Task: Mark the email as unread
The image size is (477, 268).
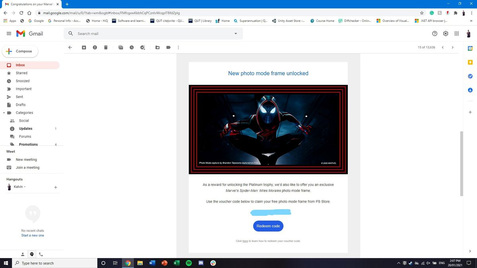Action: (x=120, y=48)
